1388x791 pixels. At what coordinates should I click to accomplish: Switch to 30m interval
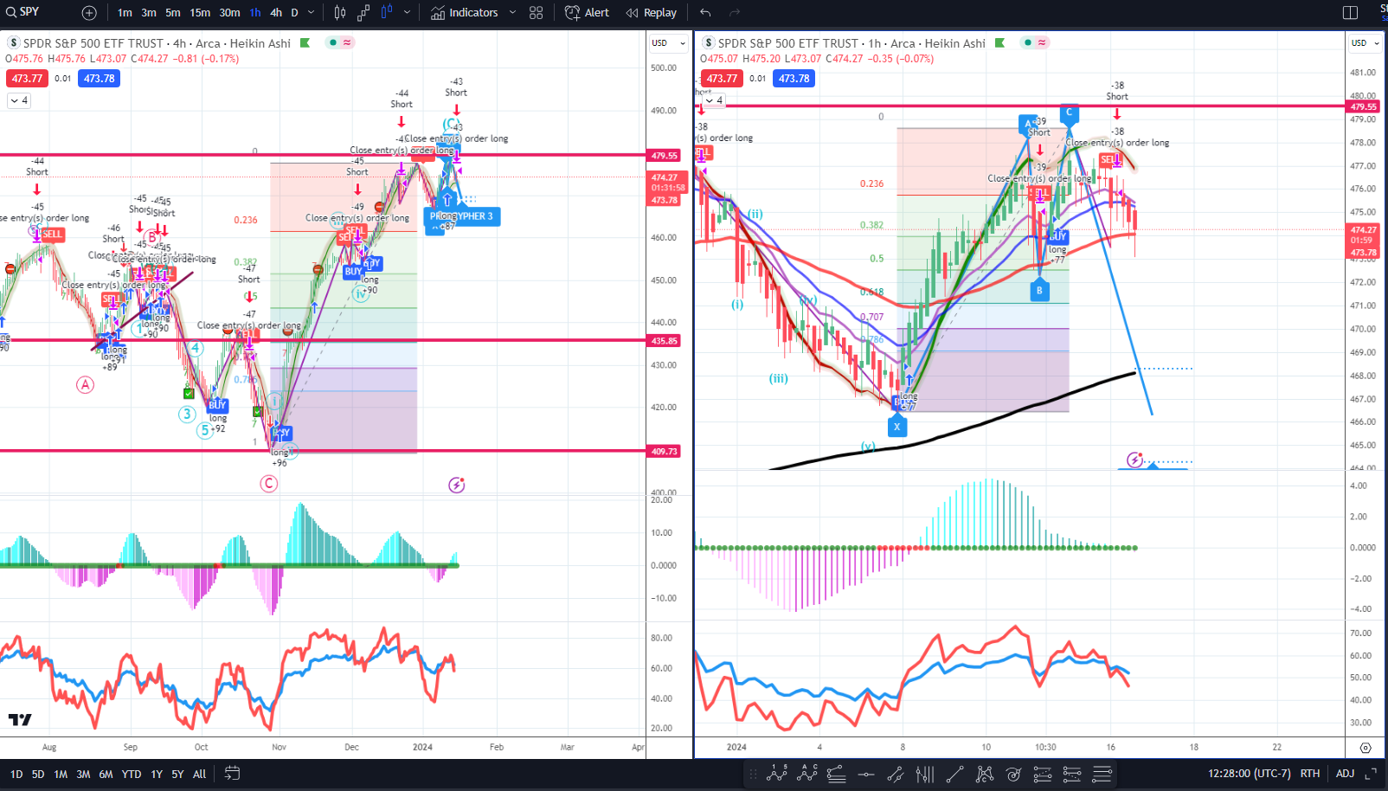[x=229, y=12]
